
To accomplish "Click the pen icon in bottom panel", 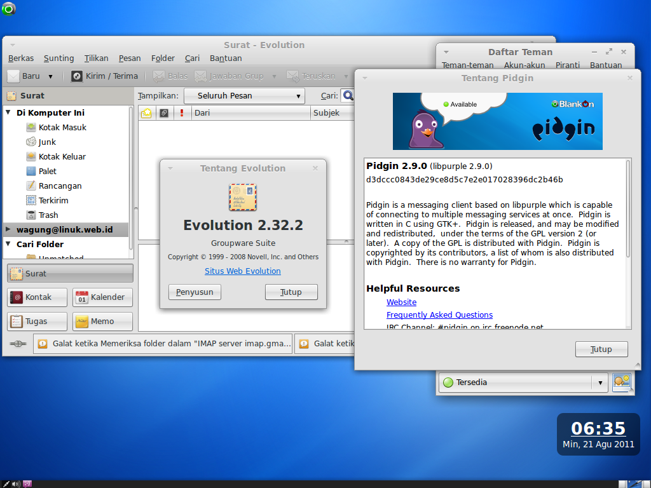I will pos(5,484).
